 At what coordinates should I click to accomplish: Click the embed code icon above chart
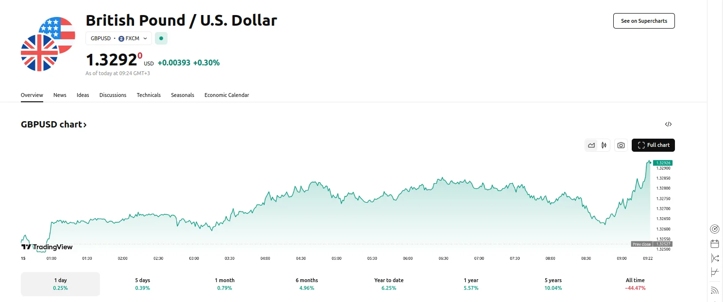coord(668,125)
